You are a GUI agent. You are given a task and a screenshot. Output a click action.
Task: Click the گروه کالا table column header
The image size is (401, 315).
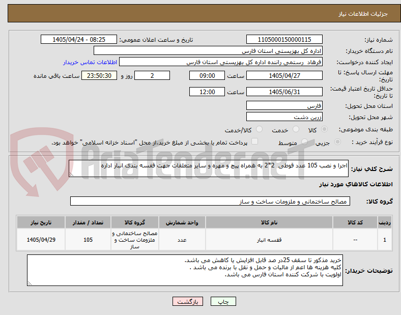(x=135, y=222)
